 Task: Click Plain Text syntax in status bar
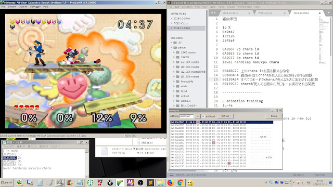(x=319, y=175)
